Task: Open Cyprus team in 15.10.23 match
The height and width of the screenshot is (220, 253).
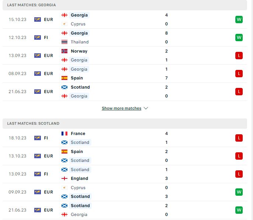Action: pos(78,24)
